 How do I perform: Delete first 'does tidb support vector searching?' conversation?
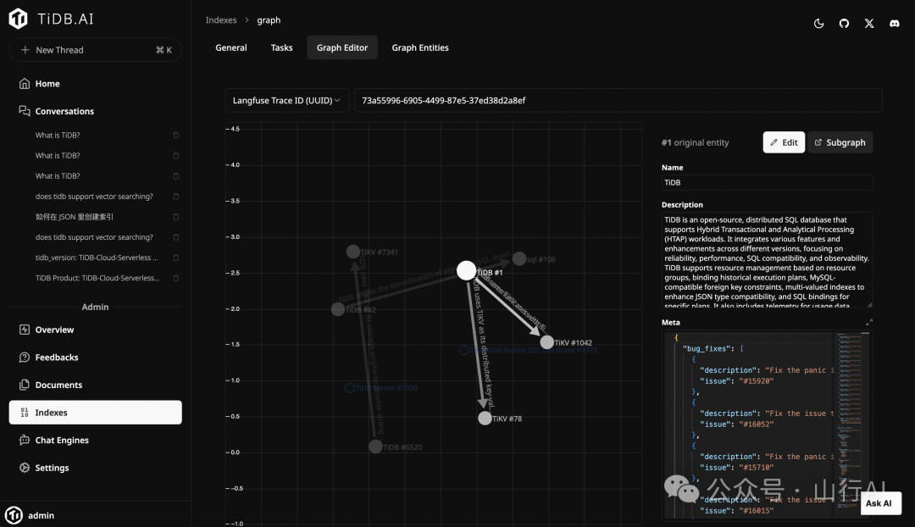click(x=175, y=196)
